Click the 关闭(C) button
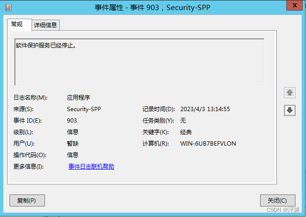This screenshot has height=217, width=306. click(x=277, y=201)
